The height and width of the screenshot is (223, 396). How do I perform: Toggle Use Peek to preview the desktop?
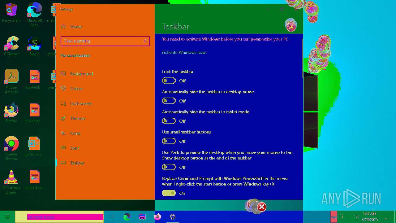click(x=169, y=167)
